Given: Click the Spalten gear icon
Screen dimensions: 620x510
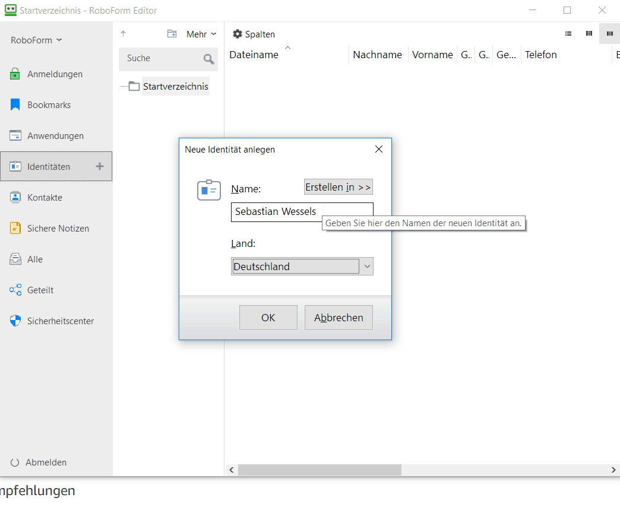Looking at the screenshot, I should [x=237, y=34].
